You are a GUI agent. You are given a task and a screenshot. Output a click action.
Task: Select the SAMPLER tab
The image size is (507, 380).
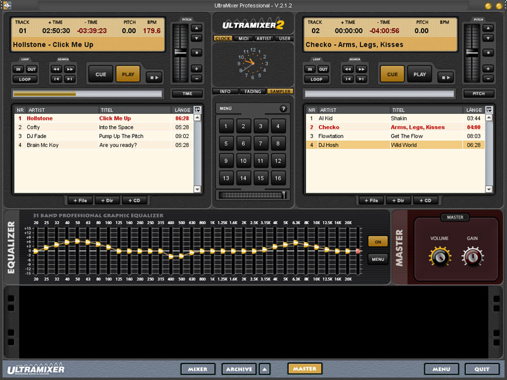click(x=280, y=91)
